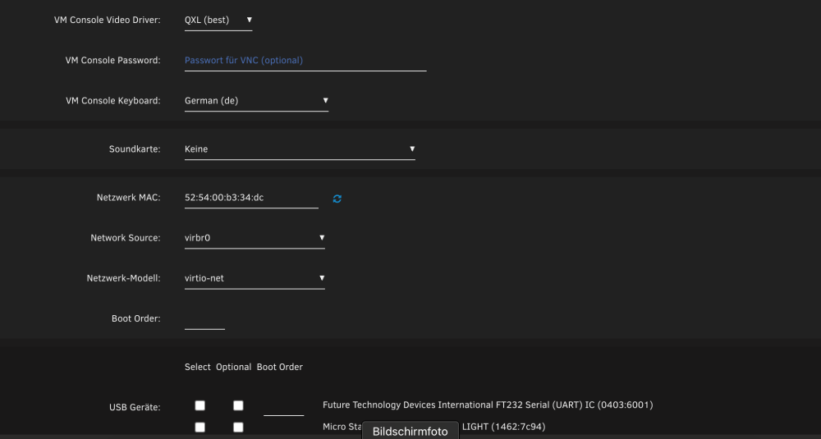Screen dimensions: 821x439
Task: Click the Netzwerk MAC address field
Action: click(251, 199)
